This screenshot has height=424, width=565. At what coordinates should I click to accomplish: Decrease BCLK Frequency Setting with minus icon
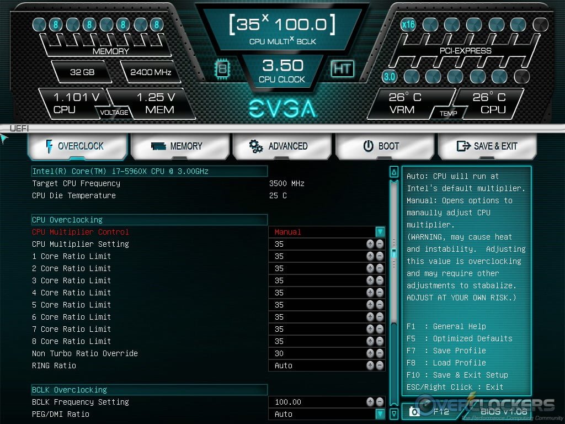pyautogui.click(x=380, y=402)
